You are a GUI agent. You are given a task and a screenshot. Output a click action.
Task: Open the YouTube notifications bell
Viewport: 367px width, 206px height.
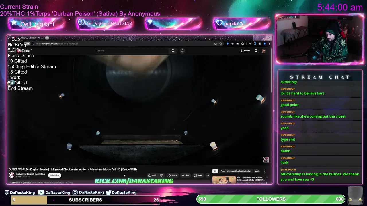(256, 51)
